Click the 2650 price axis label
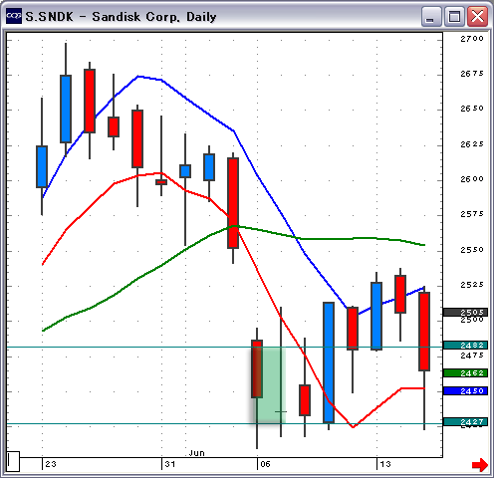The image size is (494, 478). (472, 109)
